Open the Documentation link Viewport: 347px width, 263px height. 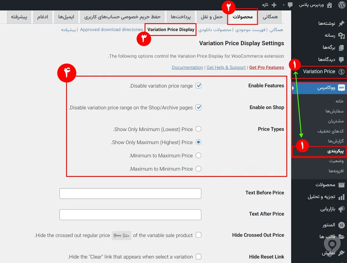[187, 67]
